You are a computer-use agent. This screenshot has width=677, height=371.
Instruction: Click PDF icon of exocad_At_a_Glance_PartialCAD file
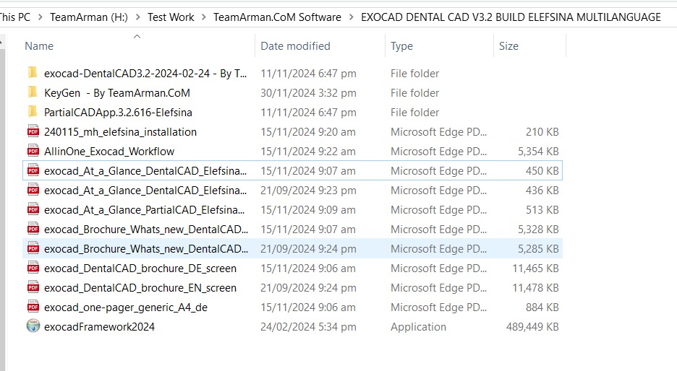click(33, 209)
